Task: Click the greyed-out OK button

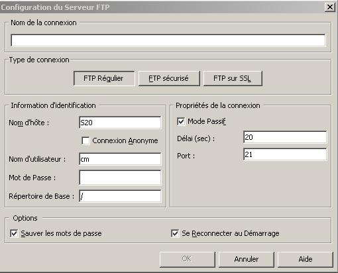Action: coord(188,259)
